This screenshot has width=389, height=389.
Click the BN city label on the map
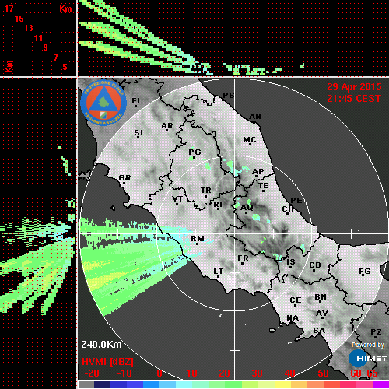click(x=321, y=297)
